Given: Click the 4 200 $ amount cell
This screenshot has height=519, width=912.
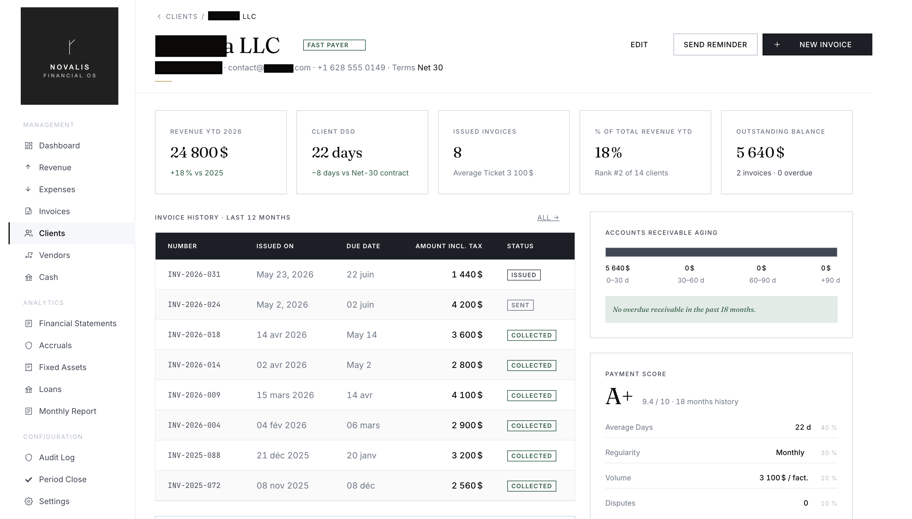Looking at the screenshot, I should click(467, 305).
